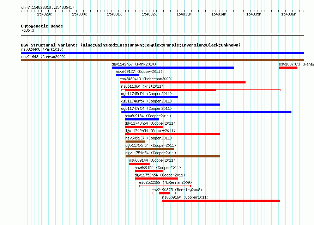Click the dgv11752n54 (Cooper2011) label

(160, 175)
